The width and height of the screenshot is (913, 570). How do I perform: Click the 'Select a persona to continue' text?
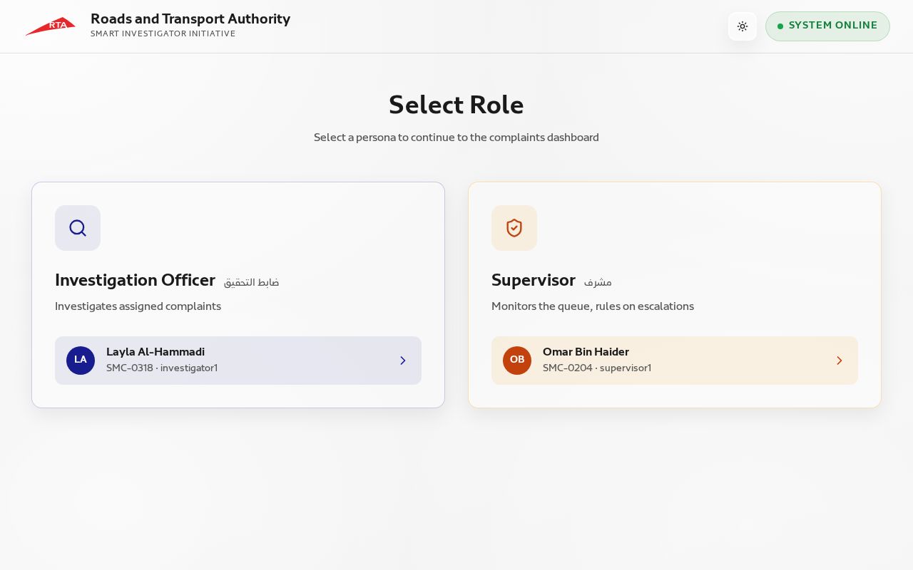point(456,137)
